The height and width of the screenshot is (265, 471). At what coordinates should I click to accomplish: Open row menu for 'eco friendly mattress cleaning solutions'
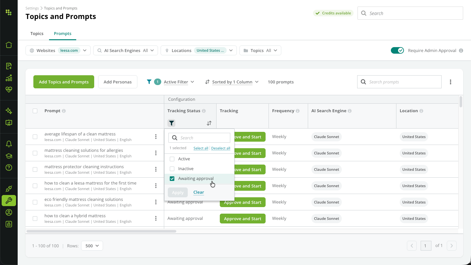click(x=156, y=202)
